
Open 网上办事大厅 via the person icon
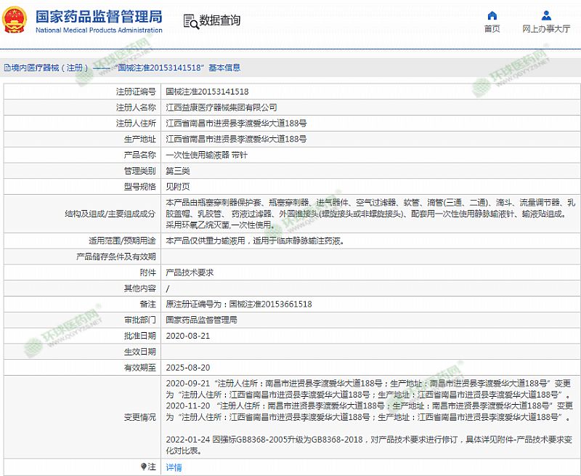pyautogui.click(x=545, y=15)
